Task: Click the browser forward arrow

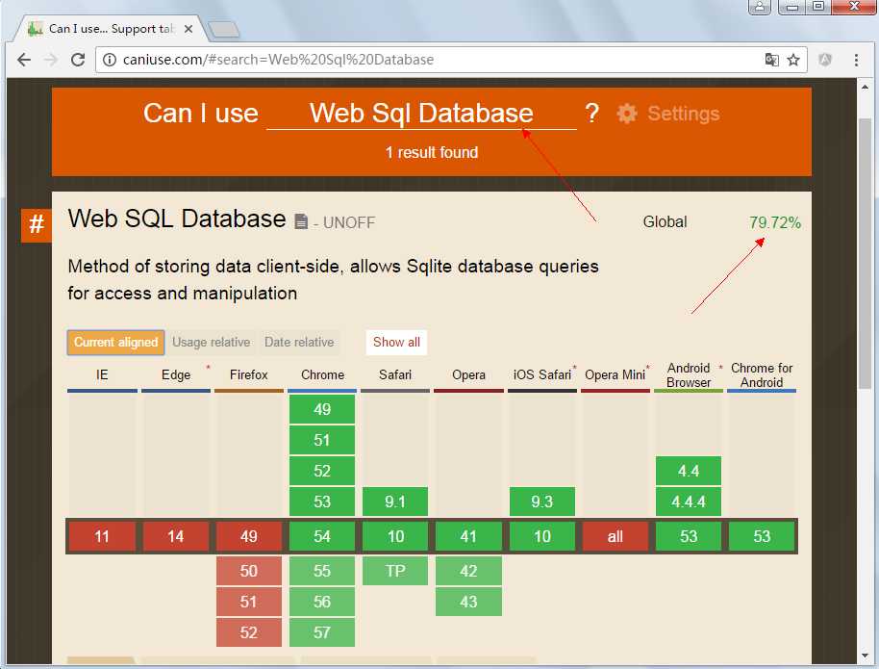Action: (x=50, y=60)
